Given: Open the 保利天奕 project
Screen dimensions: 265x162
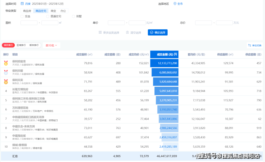Looking at the screenshot, I should pyautogui.click(x=18, y=80).
